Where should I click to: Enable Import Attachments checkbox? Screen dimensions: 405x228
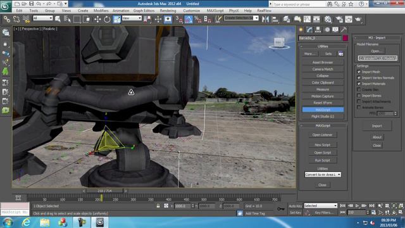359,101
